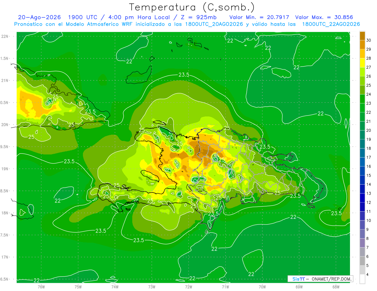Viewport: 377px width, 291px height.
Task: Click the latitude axis label '19N'
Action: click(4, 169)
